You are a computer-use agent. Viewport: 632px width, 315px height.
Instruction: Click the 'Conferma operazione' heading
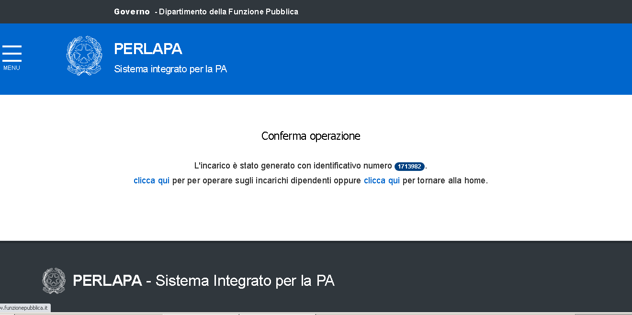(x=311, y=136)
